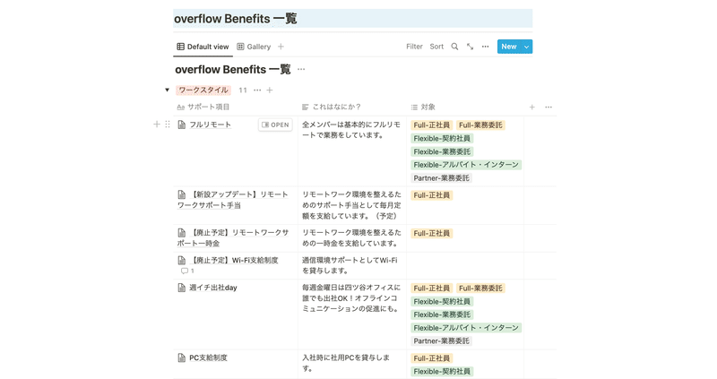Viewport: 717px width, 379px height.
Task: Open 【廃止予定】リモートワークサポート一時金 page
Action: pyautogui.click(x=232, y=237)
